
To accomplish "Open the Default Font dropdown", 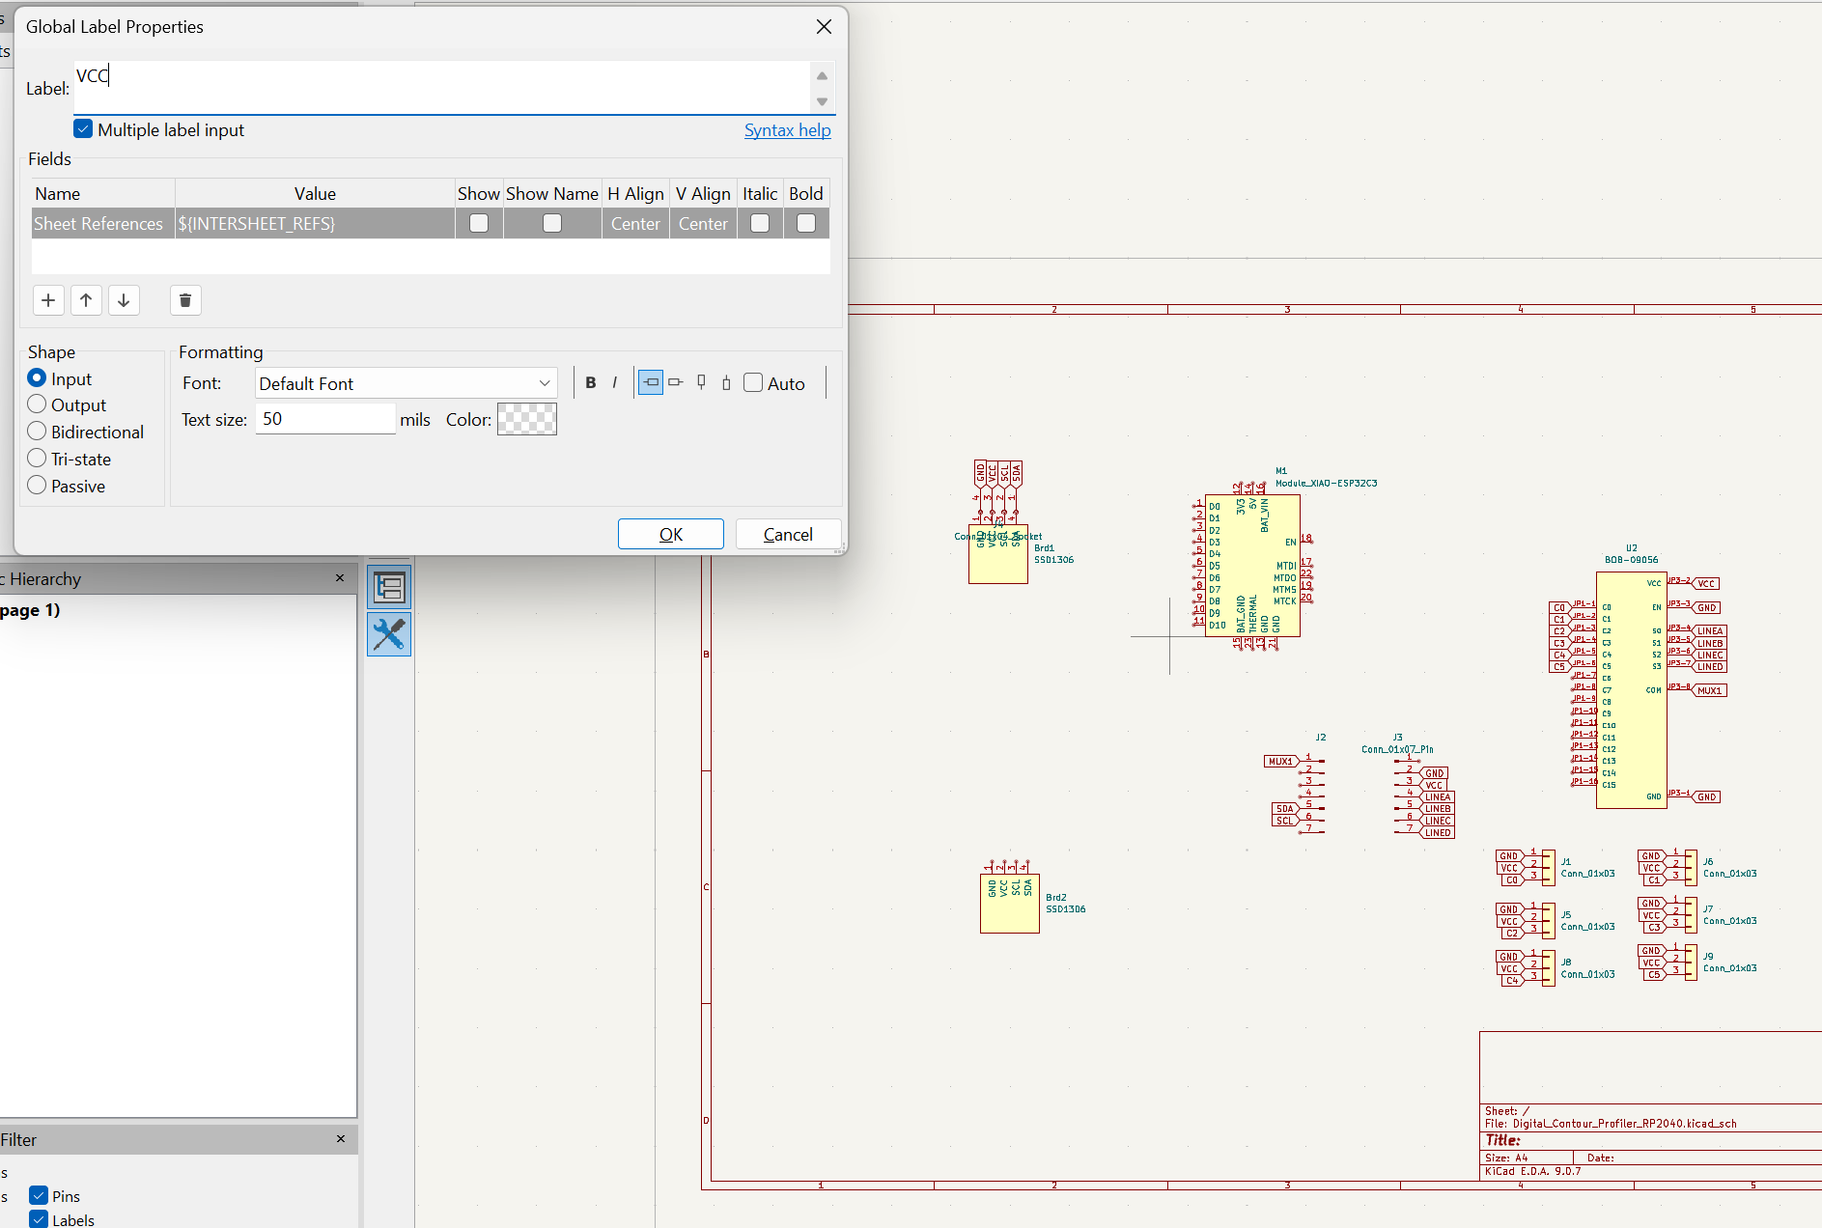I will (405, 382).
